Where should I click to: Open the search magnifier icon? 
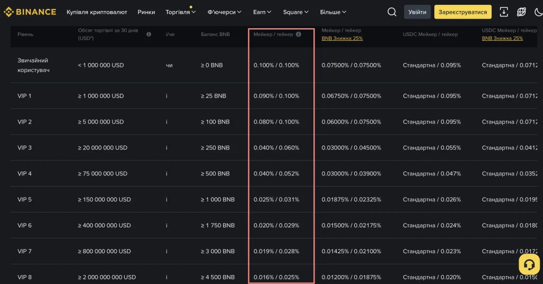click(x=392, y=12)
